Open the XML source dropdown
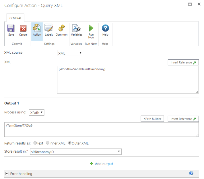Screen dimensions: 204x179 (70, 53)
